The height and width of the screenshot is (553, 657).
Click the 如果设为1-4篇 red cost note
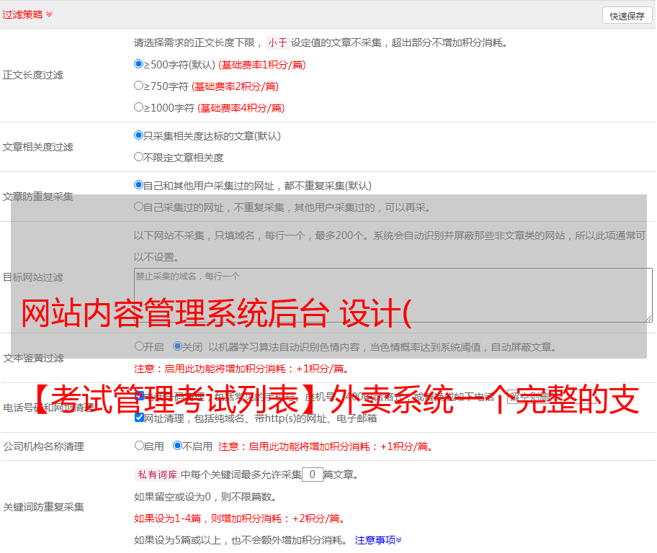240,518
